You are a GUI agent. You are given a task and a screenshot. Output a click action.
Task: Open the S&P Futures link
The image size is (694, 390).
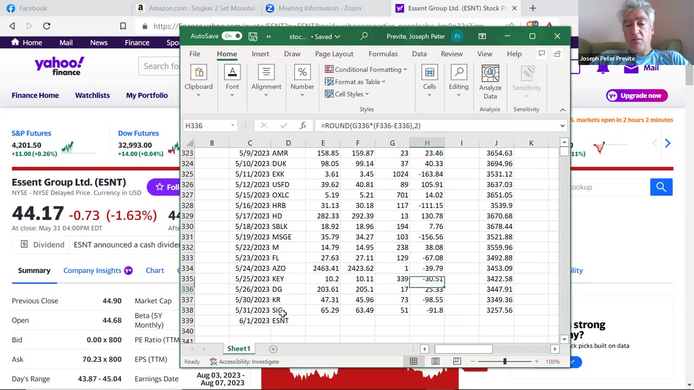[31, 133]
